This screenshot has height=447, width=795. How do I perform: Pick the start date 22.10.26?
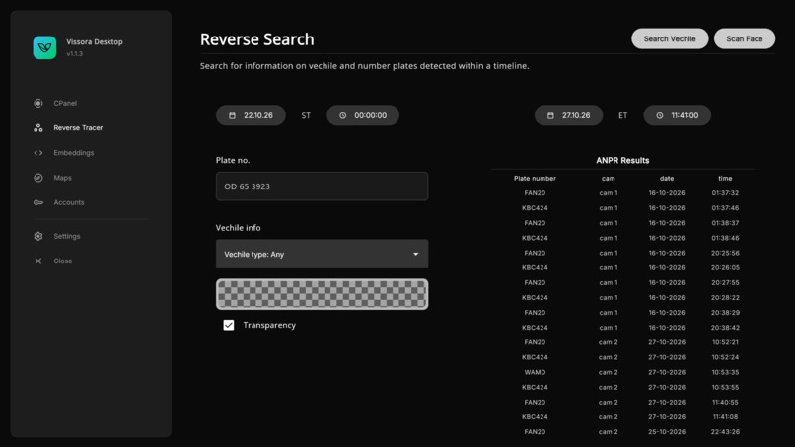(x=251, y=115)
